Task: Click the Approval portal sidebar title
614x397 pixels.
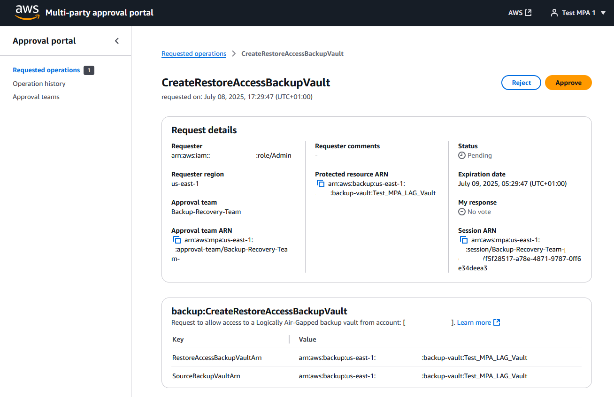Action: pos(44,41)
